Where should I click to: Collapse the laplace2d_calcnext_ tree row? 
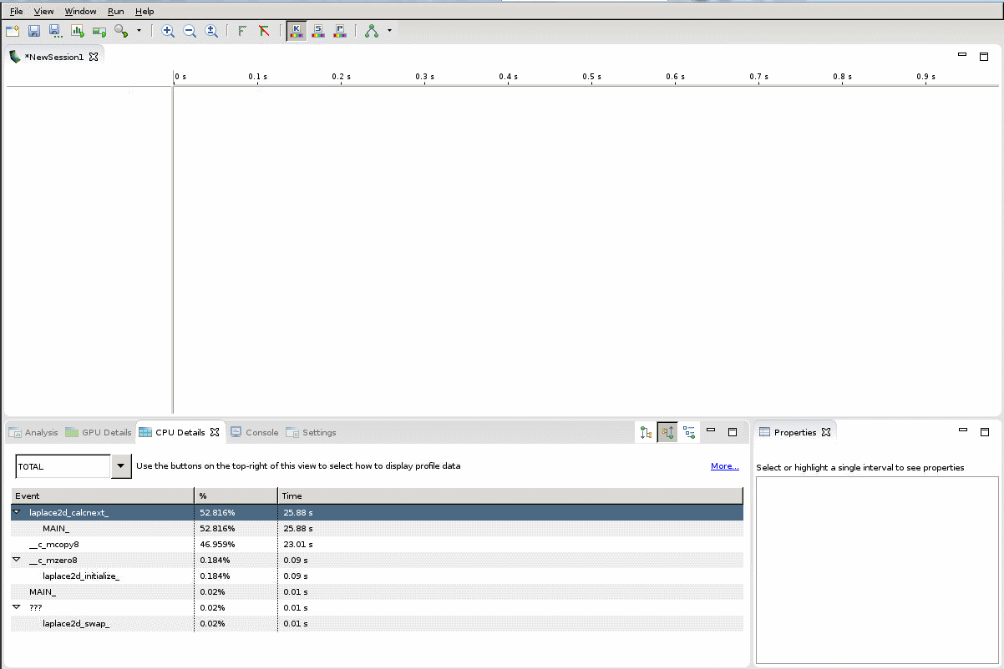[x=17, y=512]
